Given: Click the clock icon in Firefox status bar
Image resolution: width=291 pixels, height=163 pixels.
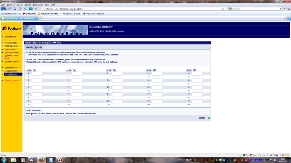Looking at the screenshot, I should 247,155.
